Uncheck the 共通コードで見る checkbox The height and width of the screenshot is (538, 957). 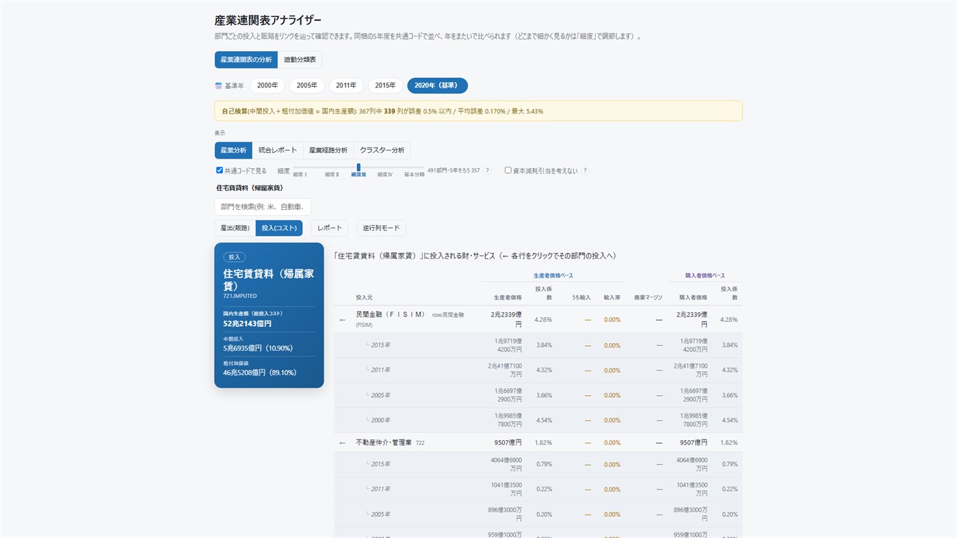click(x=220, y=170)
